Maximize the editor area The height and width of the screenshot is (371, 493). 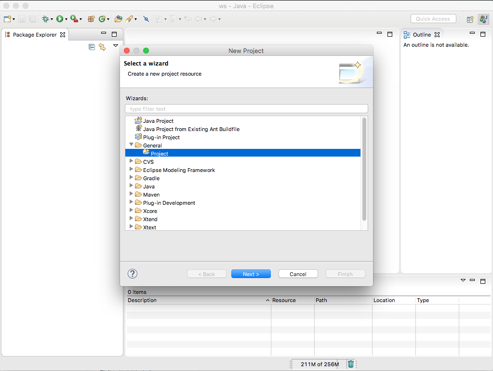(390, 34)
